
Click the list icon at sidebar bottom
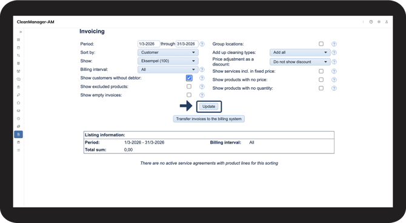tap(18, 150)
